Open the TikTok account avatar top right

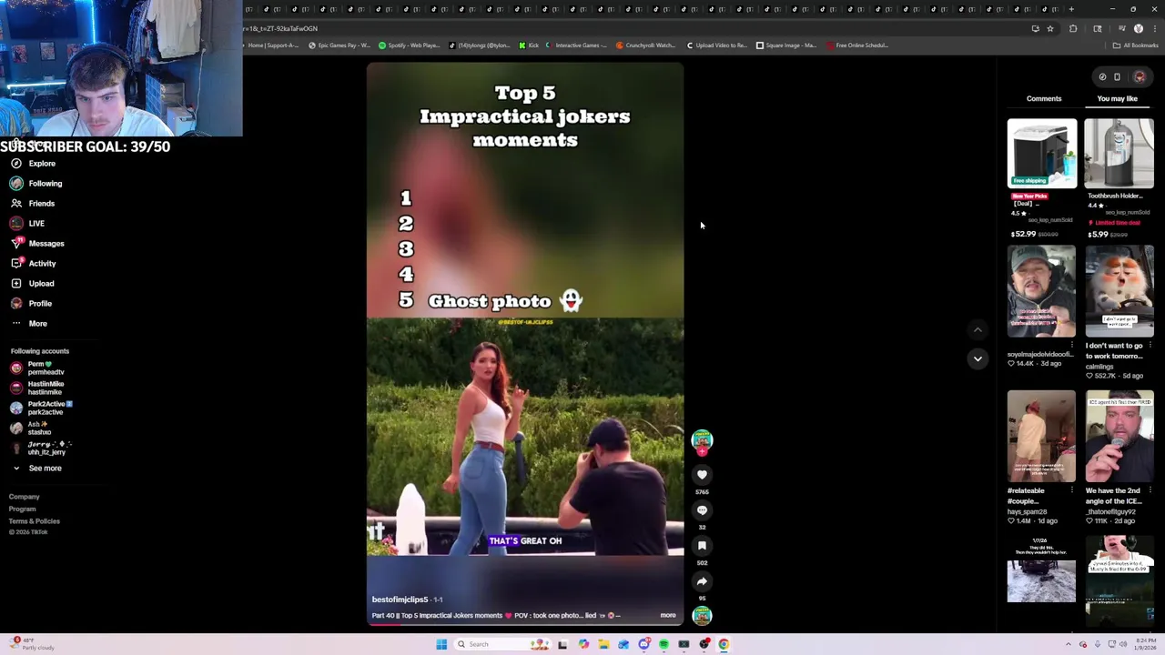coord(1140,77)
